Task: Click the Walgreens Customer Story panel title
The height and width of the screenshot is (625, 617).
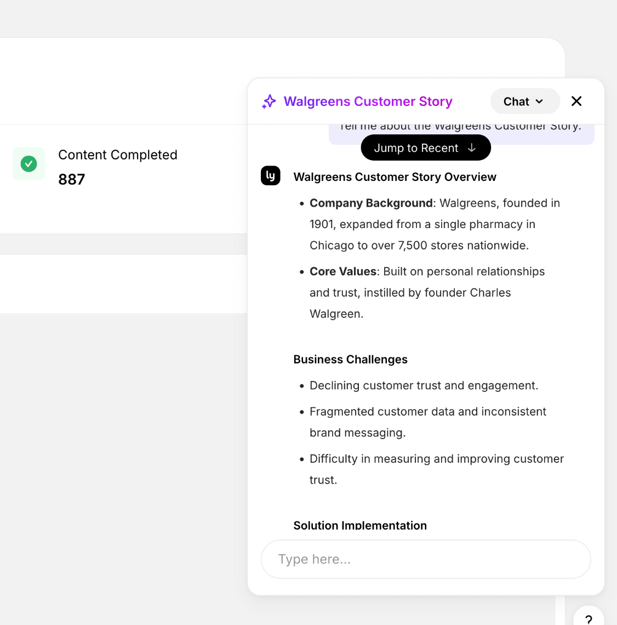Action: 368,101
